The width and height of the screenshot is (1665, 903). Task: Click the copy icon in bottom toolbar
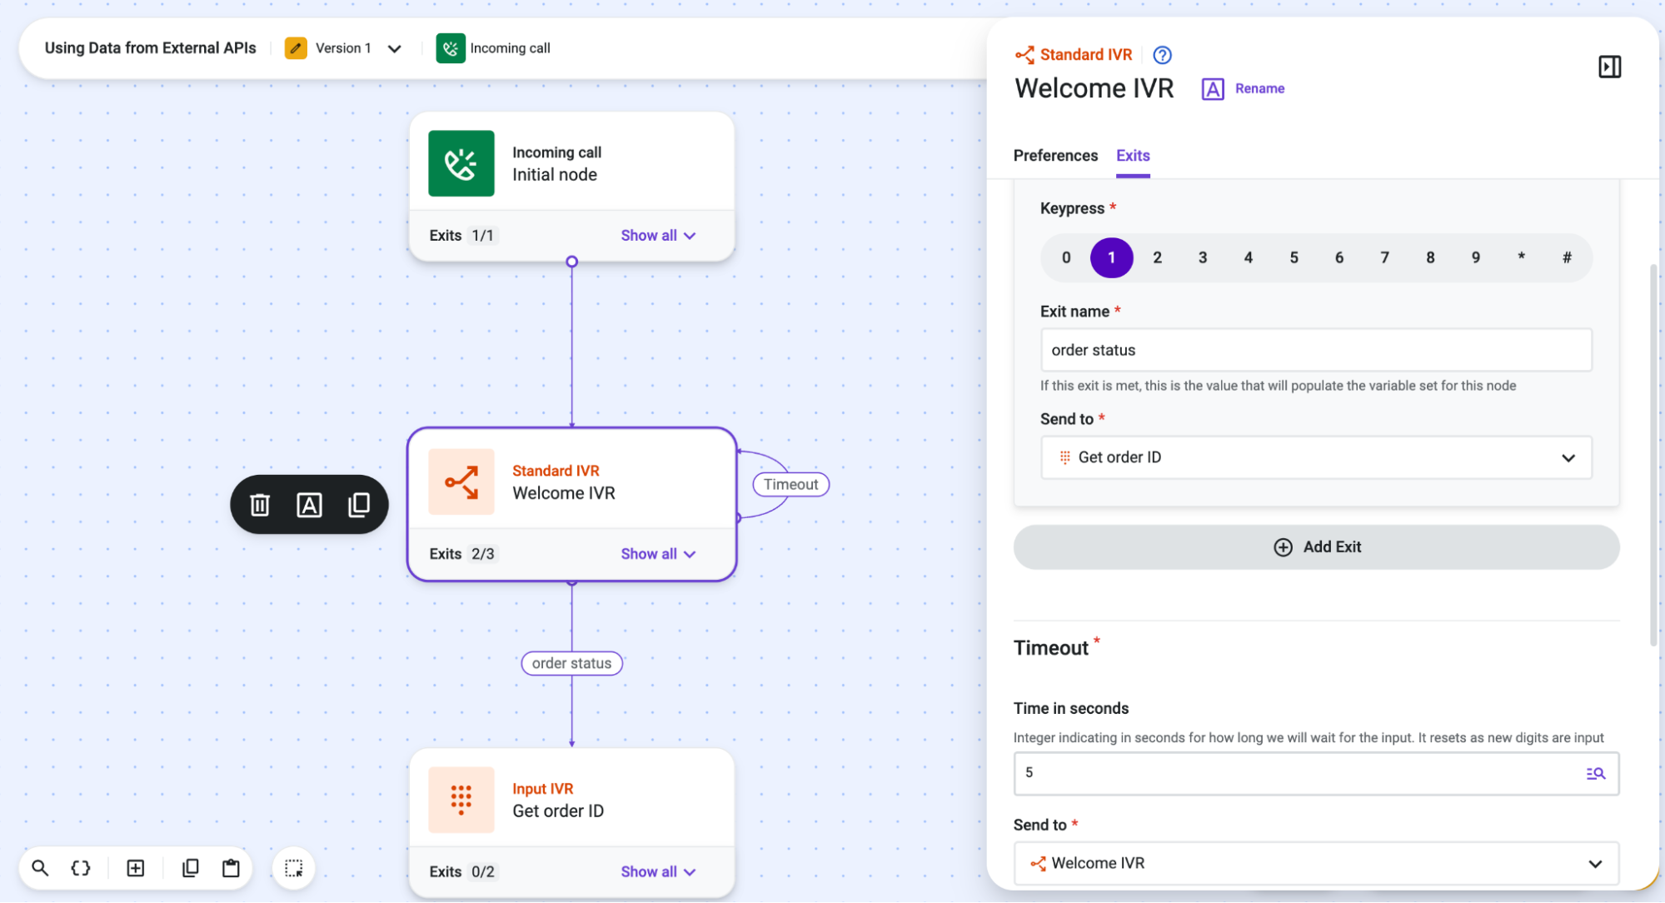point(190,868)
